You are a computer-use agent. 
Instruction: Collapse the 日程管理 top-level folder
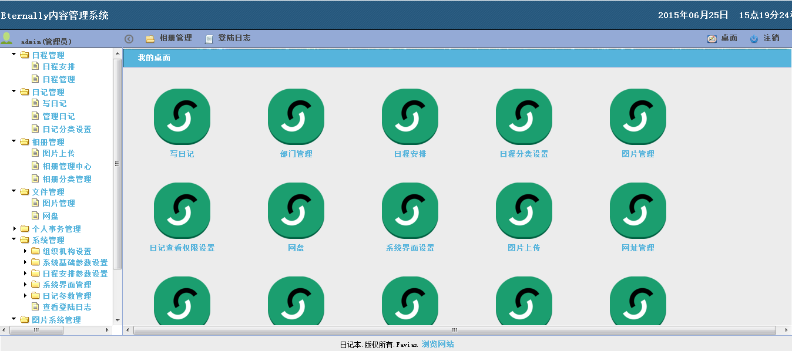(x=14, y=55)
